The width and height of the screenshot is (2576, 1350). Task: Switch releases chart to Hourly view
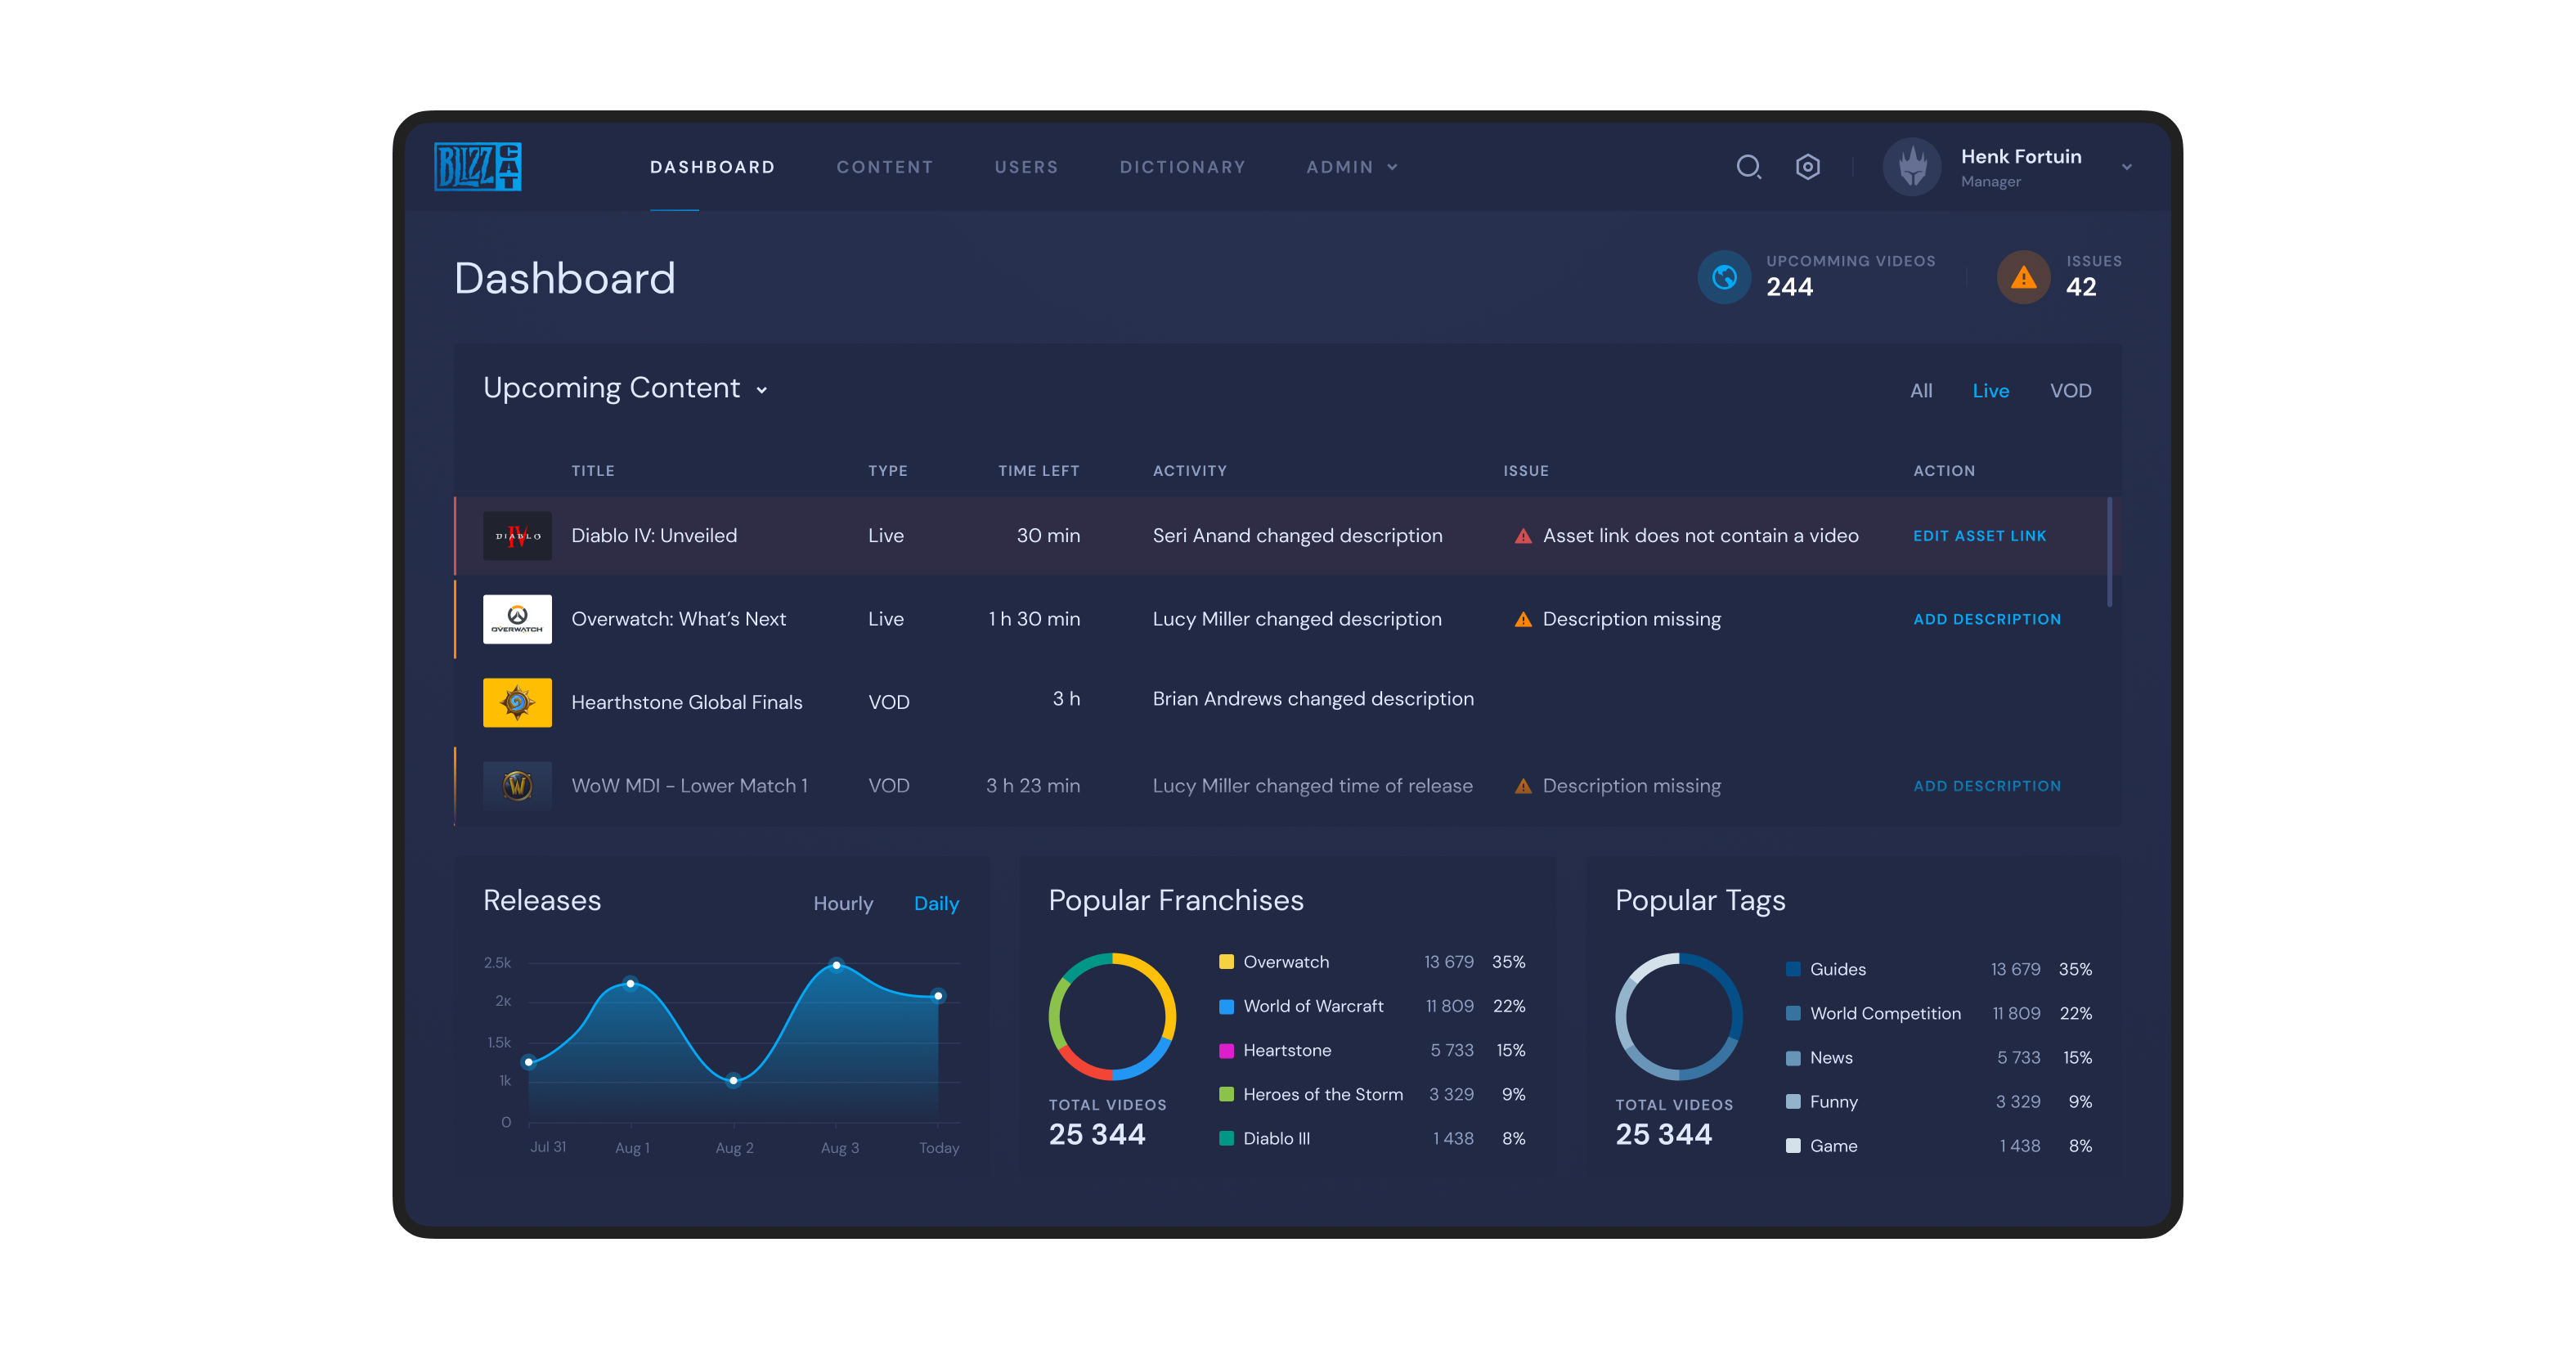[843, 903]
